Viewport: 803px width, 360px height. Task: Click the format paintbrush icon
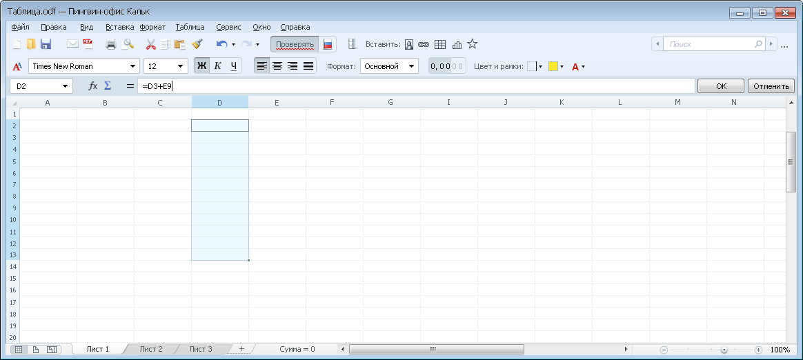pyautogui.click(x=197, y=44)
